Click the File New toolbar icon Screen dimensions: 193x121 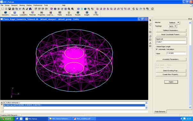tap(3, 9)
